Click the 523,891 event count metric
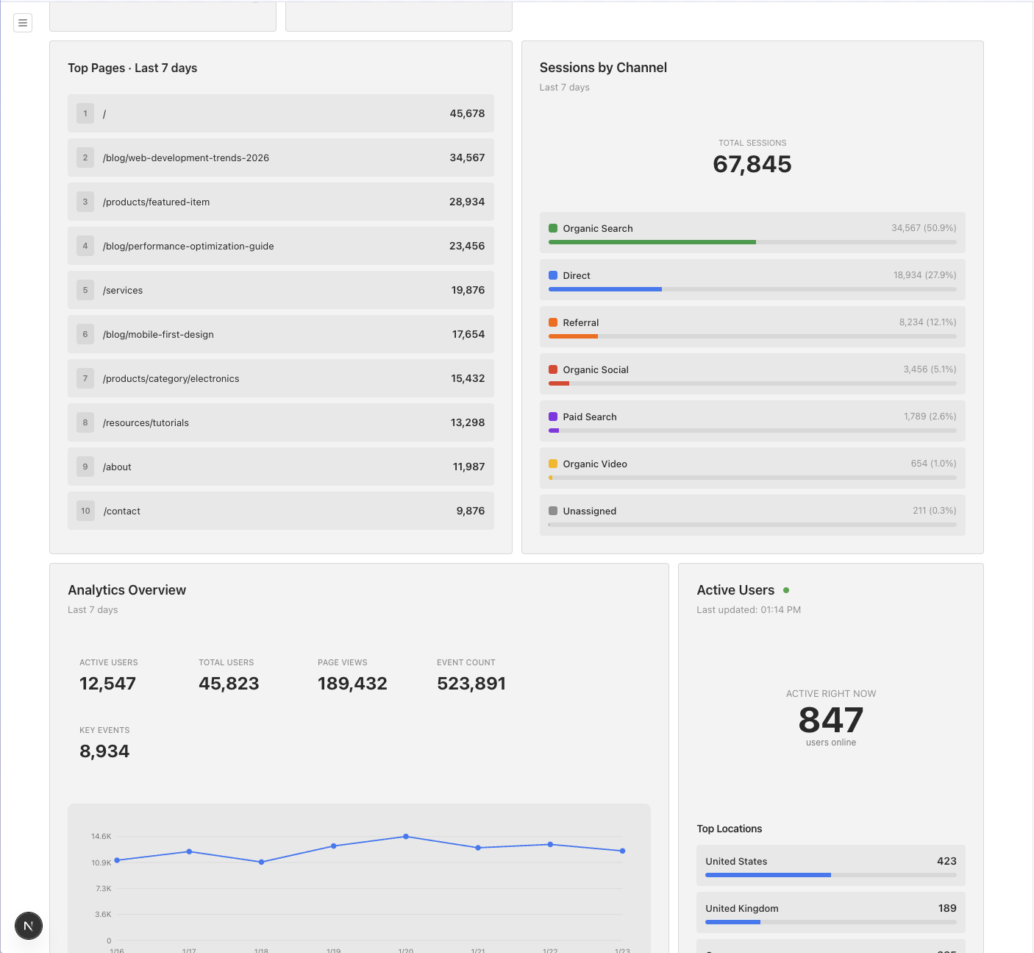The image size is (1034, 953). click(471, 684)
